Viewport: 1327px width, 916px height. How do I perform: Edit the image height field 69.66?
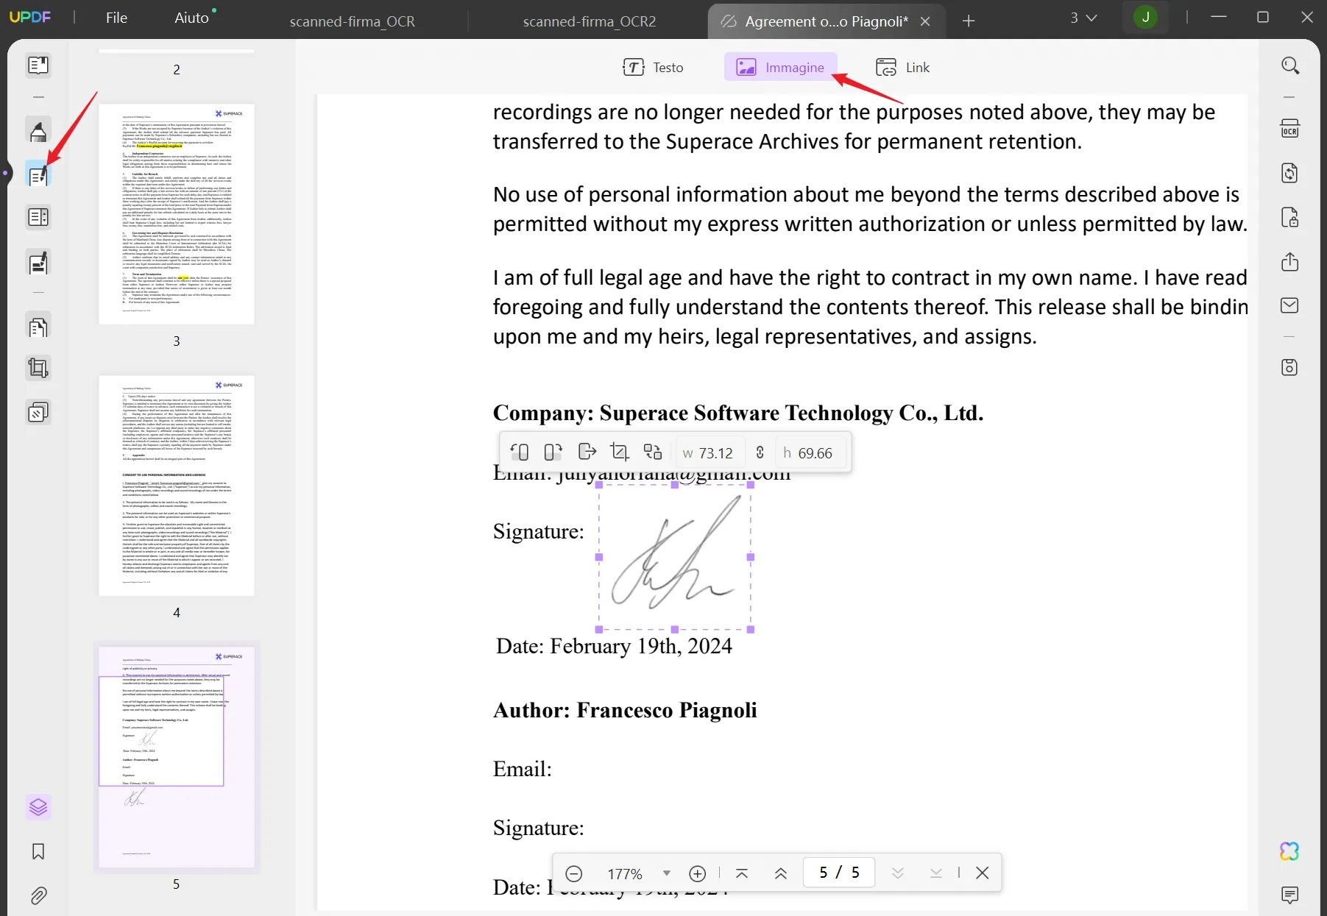809,453
